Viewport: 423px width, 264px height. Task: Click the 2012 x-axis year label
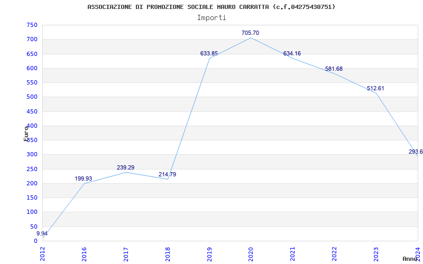coord(42,254)
